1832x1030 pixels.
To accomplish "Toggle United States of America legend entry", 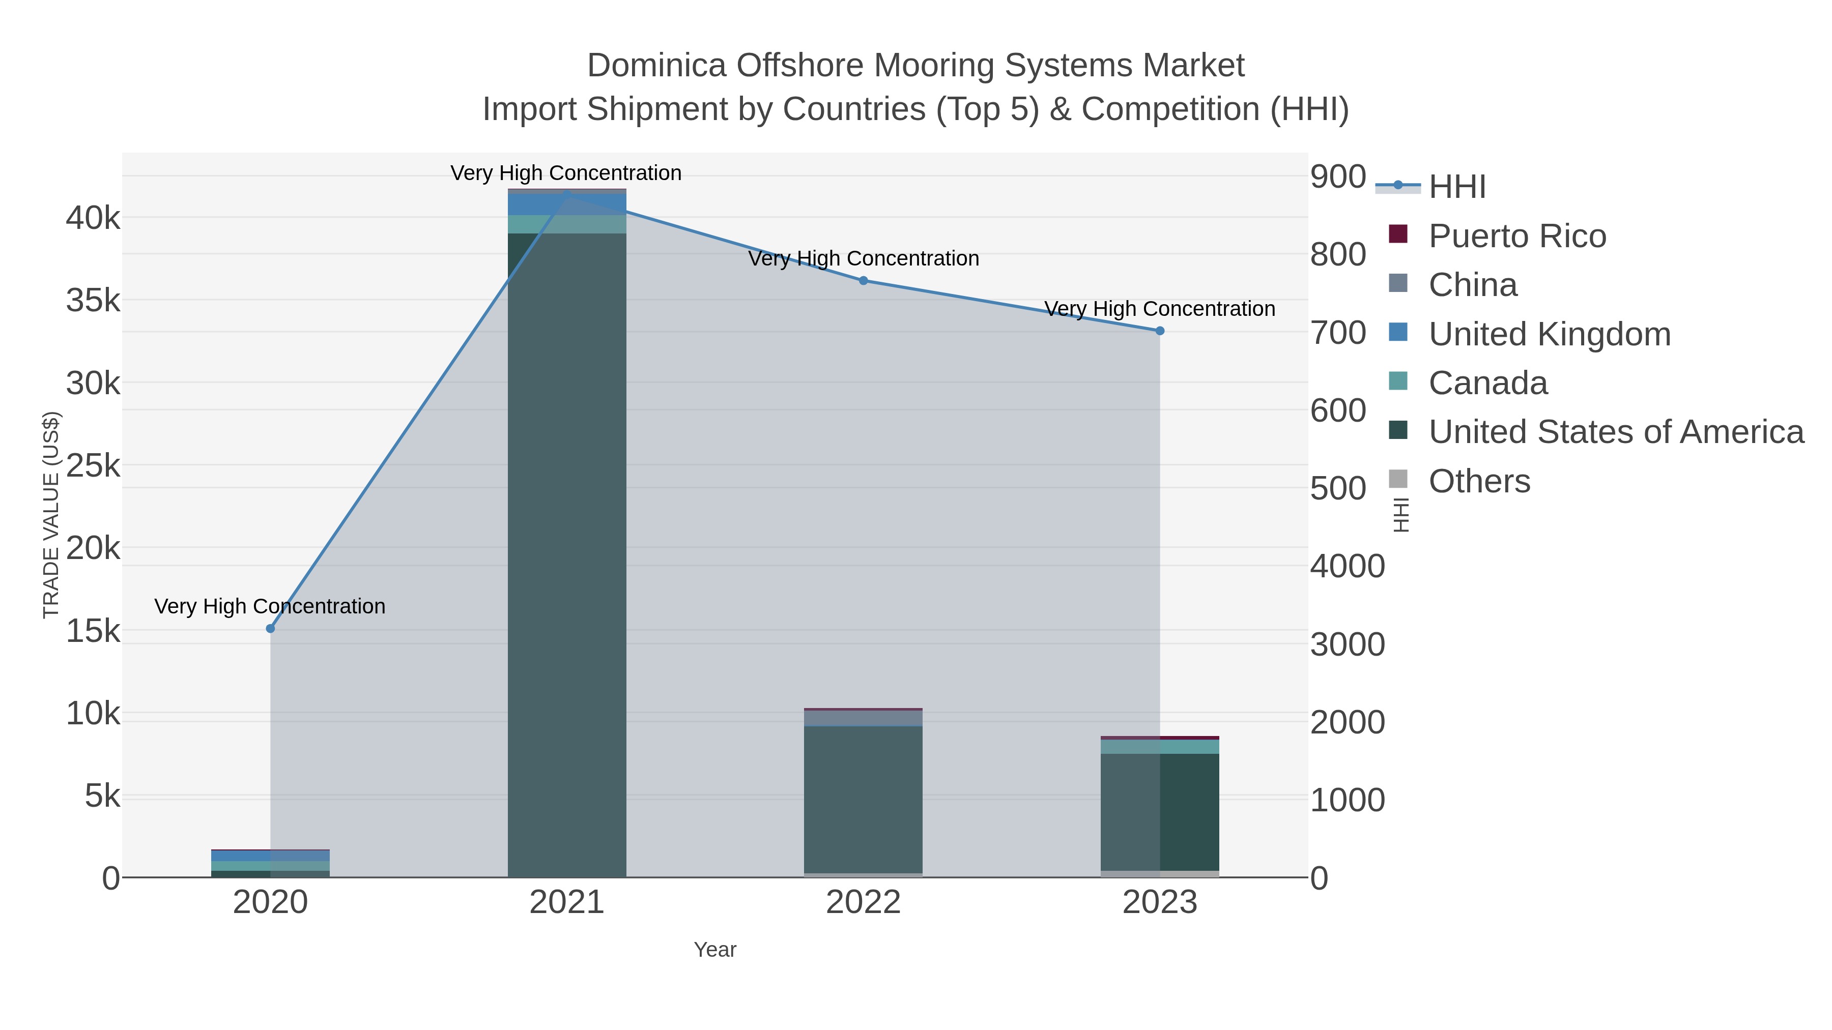I will (1596, 431).
